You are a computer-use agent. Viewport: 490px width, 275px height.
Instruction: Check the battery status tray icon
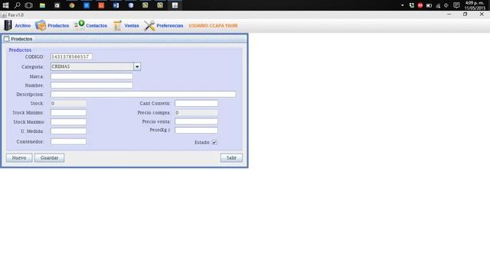(429, 5)
